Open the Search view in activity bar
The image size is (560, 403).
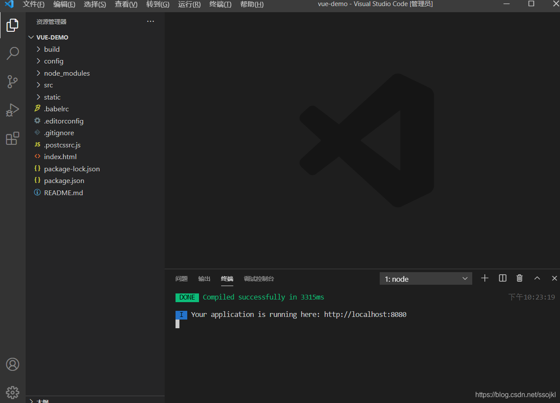[13, 53]
